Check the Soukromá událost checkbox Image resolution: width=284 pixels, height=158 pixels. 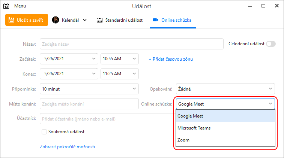44,132
